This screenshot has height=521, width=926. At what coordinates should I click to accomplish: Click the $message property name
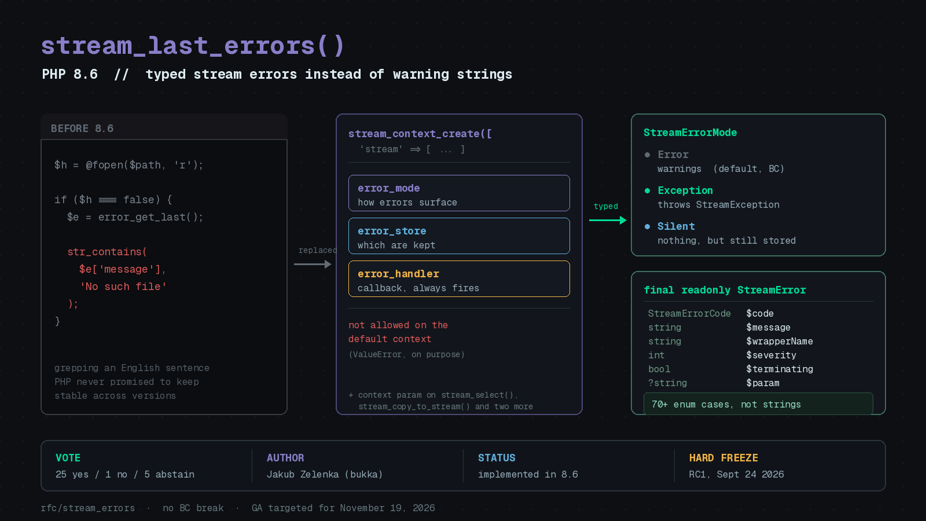(768, 328)
